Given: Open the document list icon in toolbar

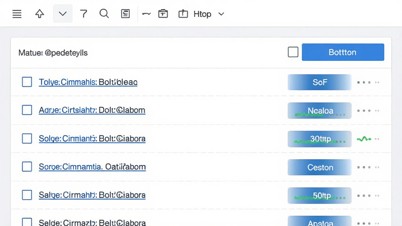Looking at the screenshot, I should click(x=125, y=14).
